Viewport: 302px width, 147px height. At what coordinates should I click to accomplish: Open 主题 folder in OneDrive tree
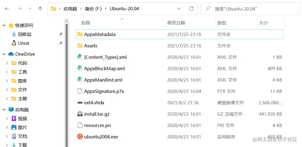pyautogui.click(x=22, y=98)
